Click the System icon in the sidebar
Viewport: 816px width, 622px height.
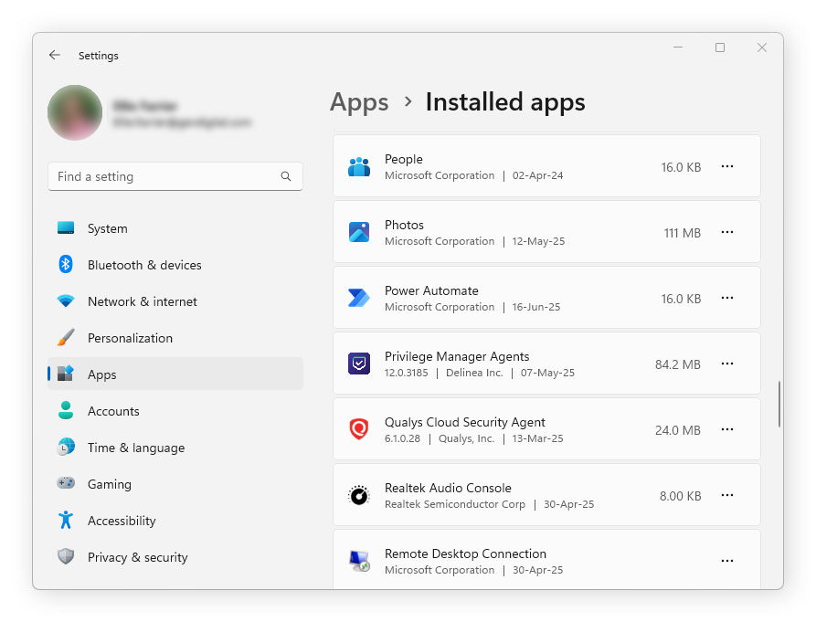point(66,228)
